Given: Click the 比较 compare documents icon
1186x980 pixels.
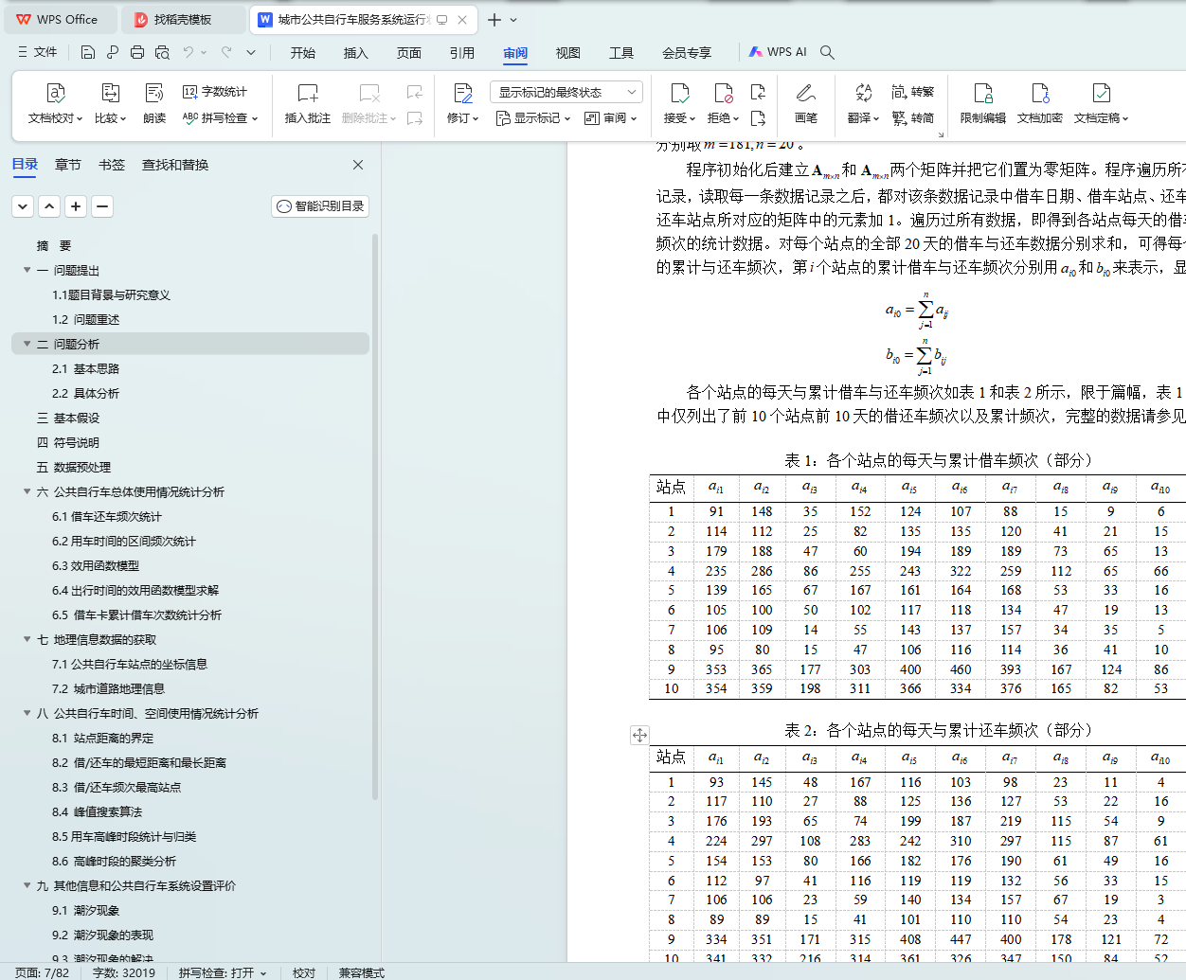Looking at the screenshot, I should (x=110, y=93).
